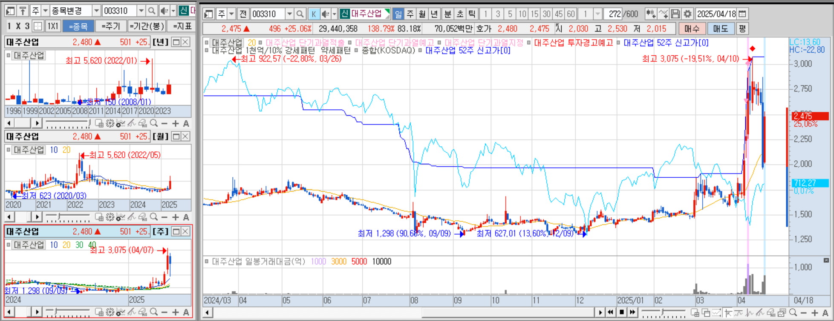Select the 틱 (tick) period button

tap(472, 14)
